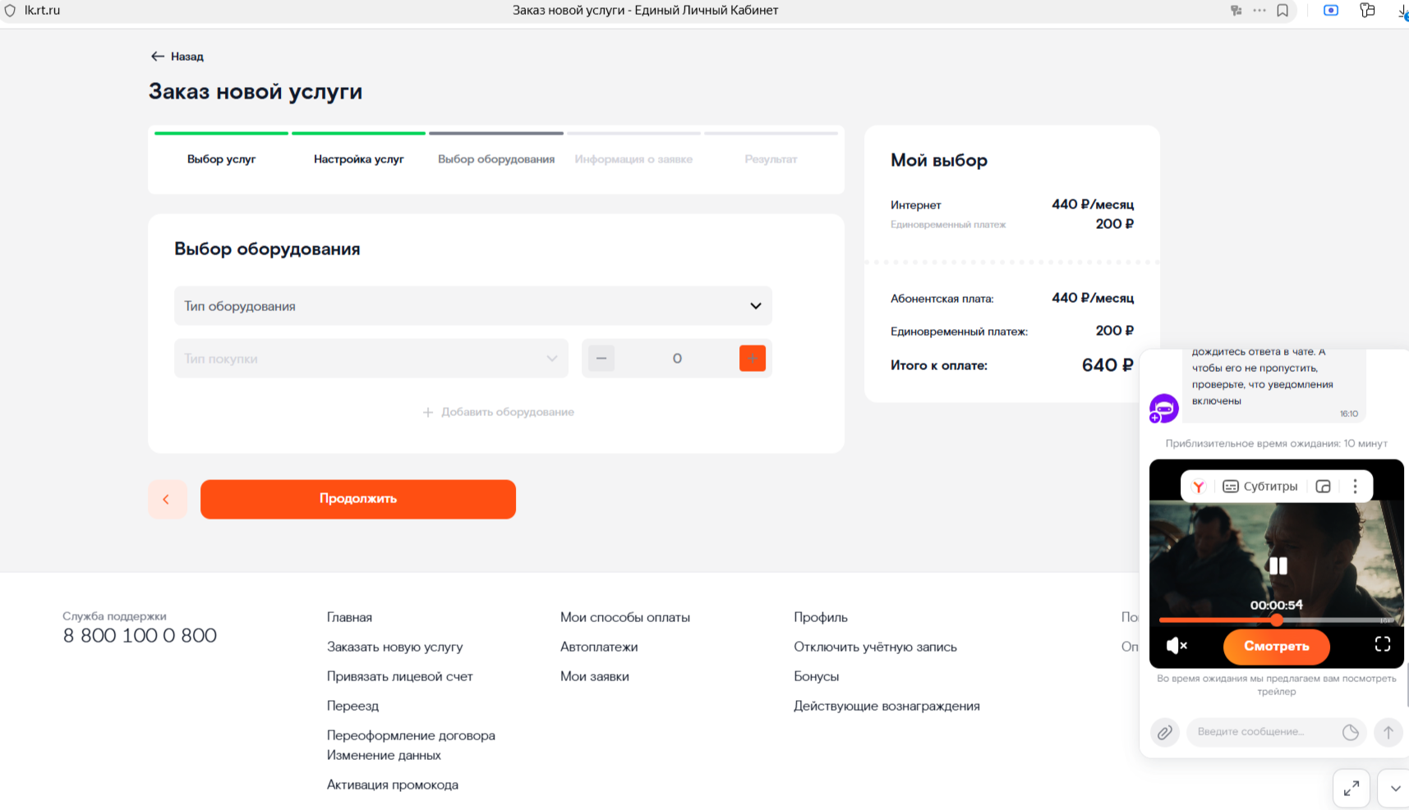Screen dimensions: 1409x810
Task: Click the send message arrow in chat
Action: point(1388,732)
